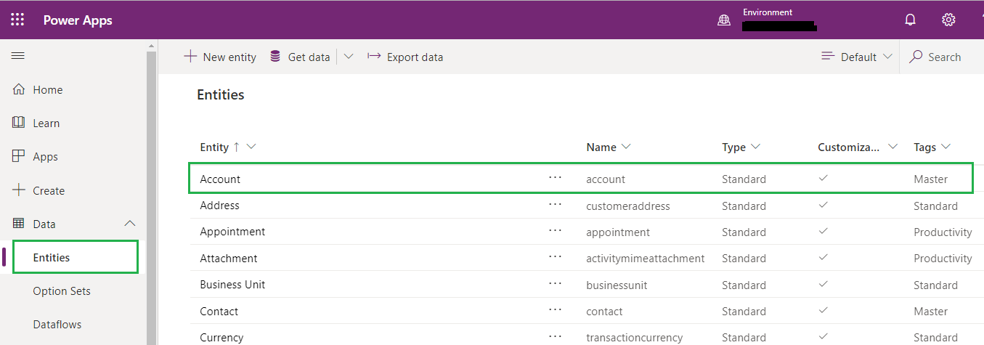This screenshot has height=345, width=984.
Task: Open the app launcher waffle icon
Action: (x=17, y=20)
